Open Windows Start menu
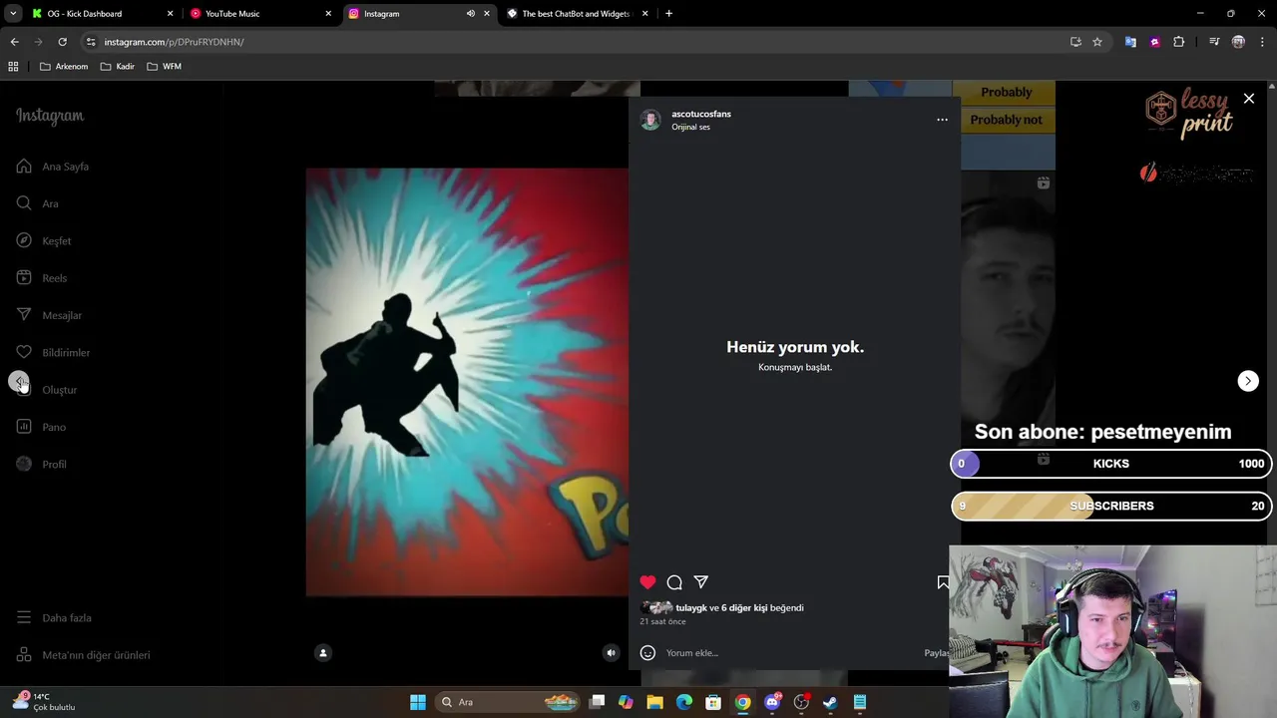Image resolution: width=1277 pixels, height=718 pixels. click(x=418, y=702)
